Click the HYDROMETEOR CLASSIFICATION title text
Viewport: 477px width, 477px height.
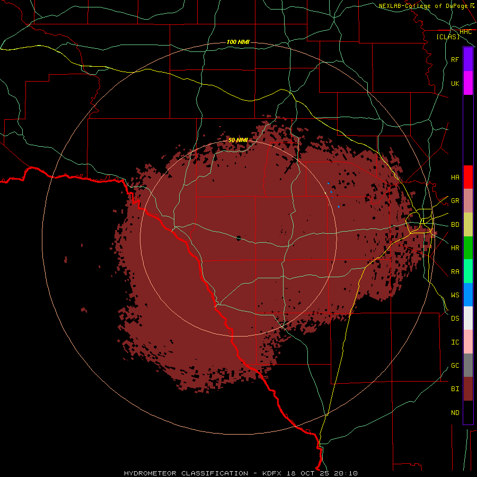click(x=186, y=473)
